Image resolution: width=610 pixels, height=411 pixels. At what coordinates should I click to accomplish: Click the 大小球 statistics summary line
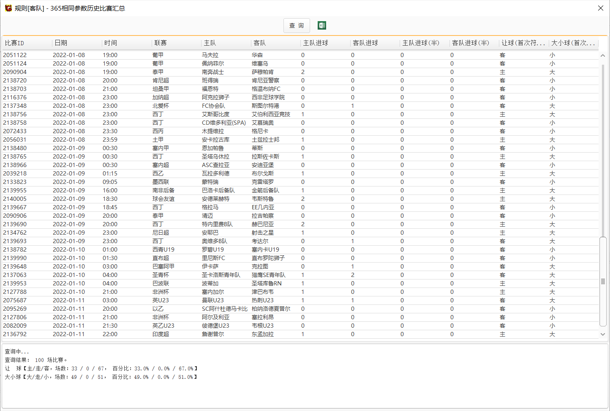click(101, 377)
